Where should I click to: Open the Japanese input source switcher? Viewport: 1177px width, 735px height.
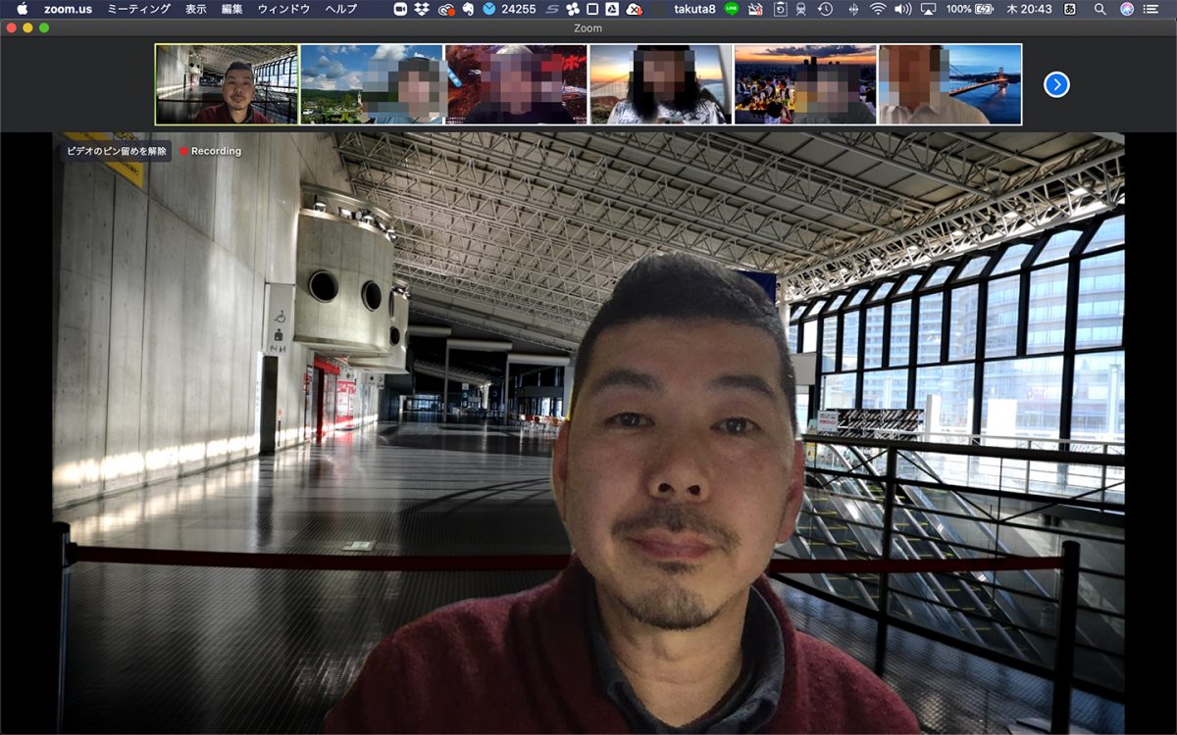(1069, 9)
